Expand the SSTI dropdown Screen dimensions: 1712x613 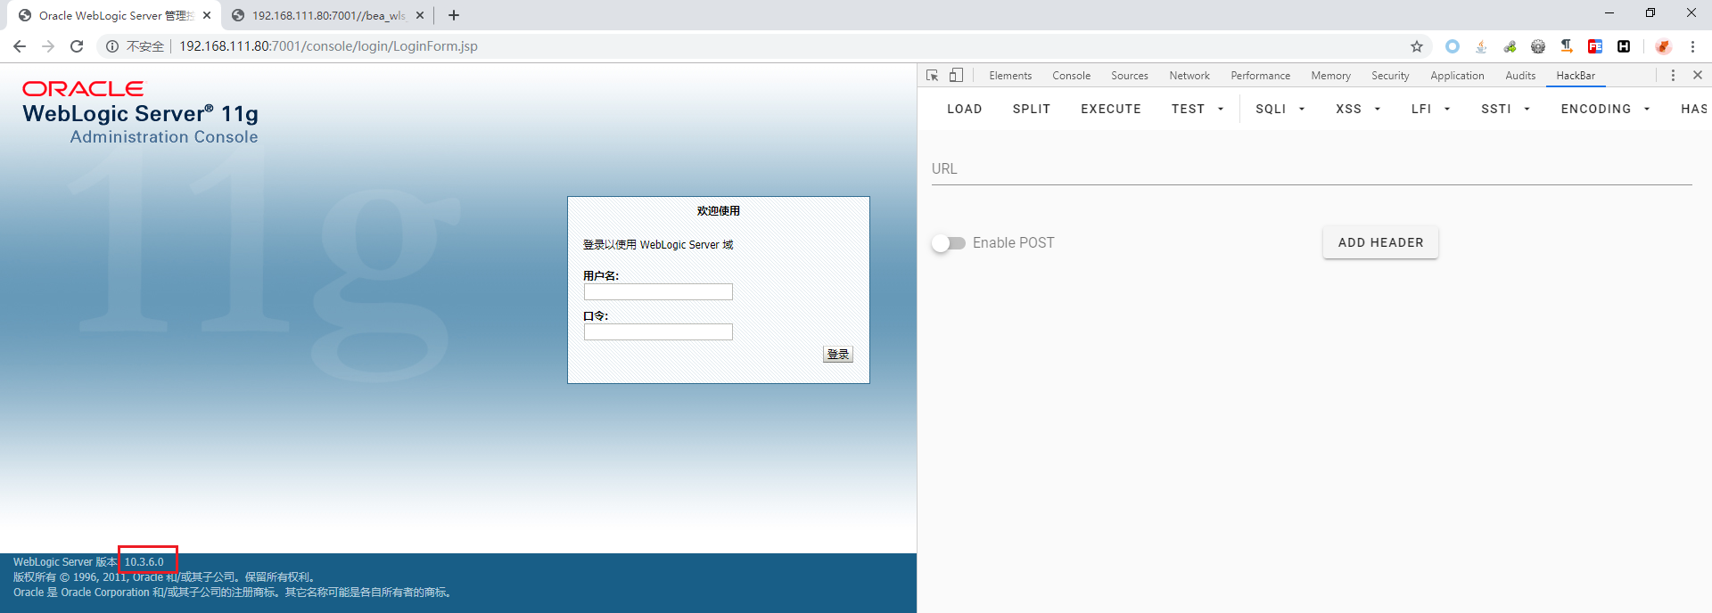pyautogui.click(x=1505, y=109)
